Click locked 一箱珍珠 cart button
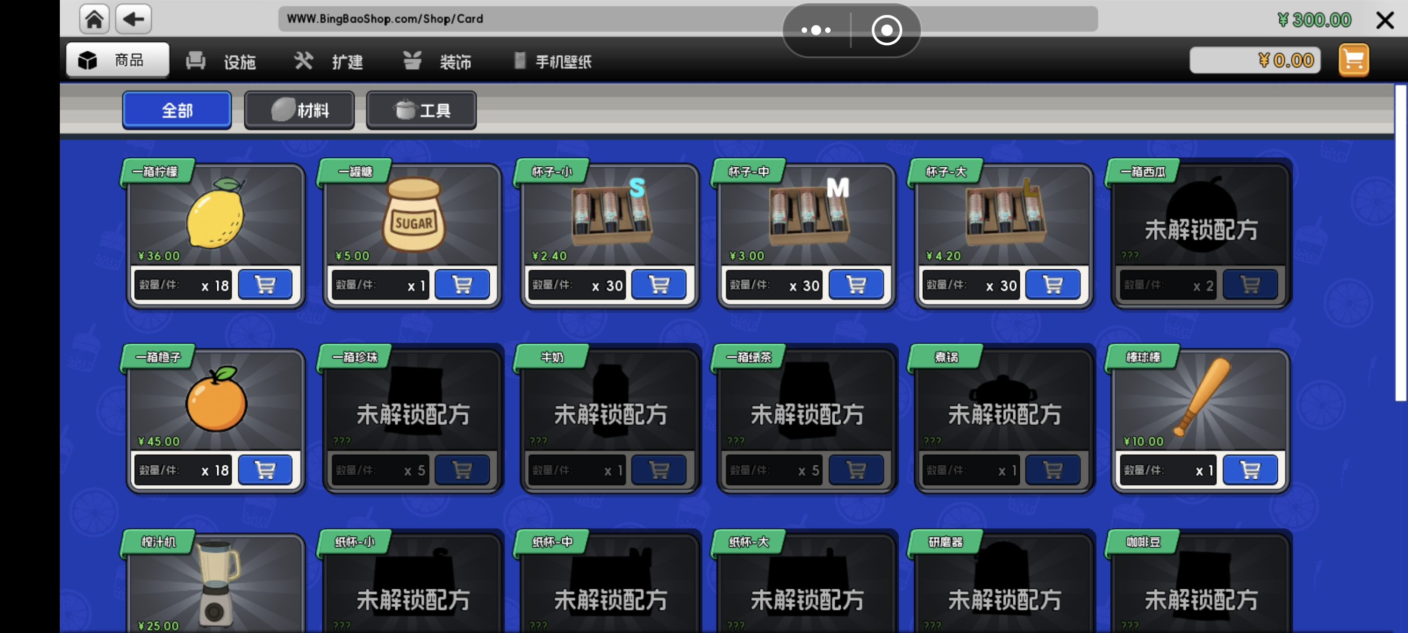Viewport: 1408px width, 633px height. point(462,470)
